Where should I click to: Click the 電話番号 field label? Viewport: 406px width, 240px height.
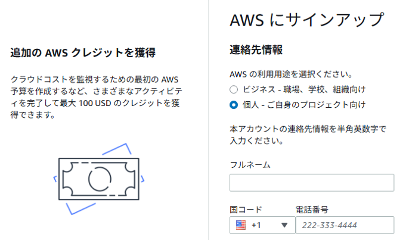tap(312, 209)
